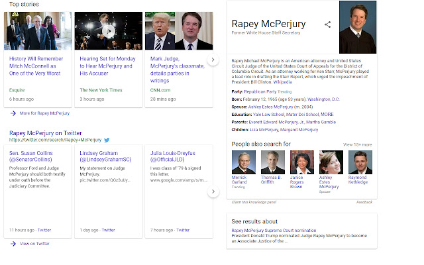Image resolution: width=424 pixels, height=265 pixels.
Task: Open the View on Twitter link
Action: point(34,244)
